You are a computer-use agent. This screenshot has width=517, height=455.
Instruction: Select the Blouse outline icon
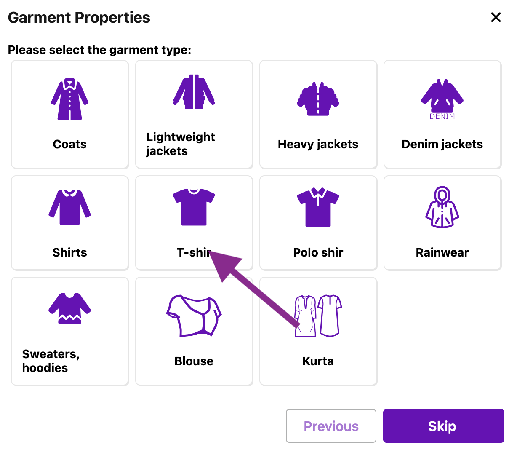pyautogui.click(x=194, y=316)
